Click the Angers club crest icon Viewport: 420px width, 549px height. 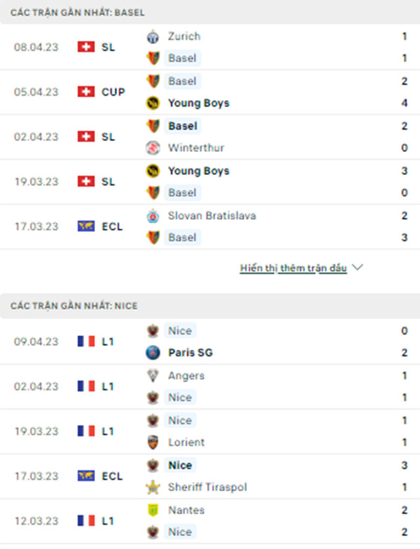(153, 375)
